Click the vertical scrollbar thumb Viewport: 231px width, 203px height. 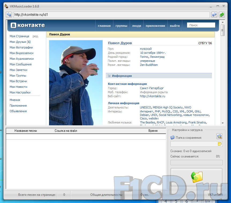coord(223,30)
